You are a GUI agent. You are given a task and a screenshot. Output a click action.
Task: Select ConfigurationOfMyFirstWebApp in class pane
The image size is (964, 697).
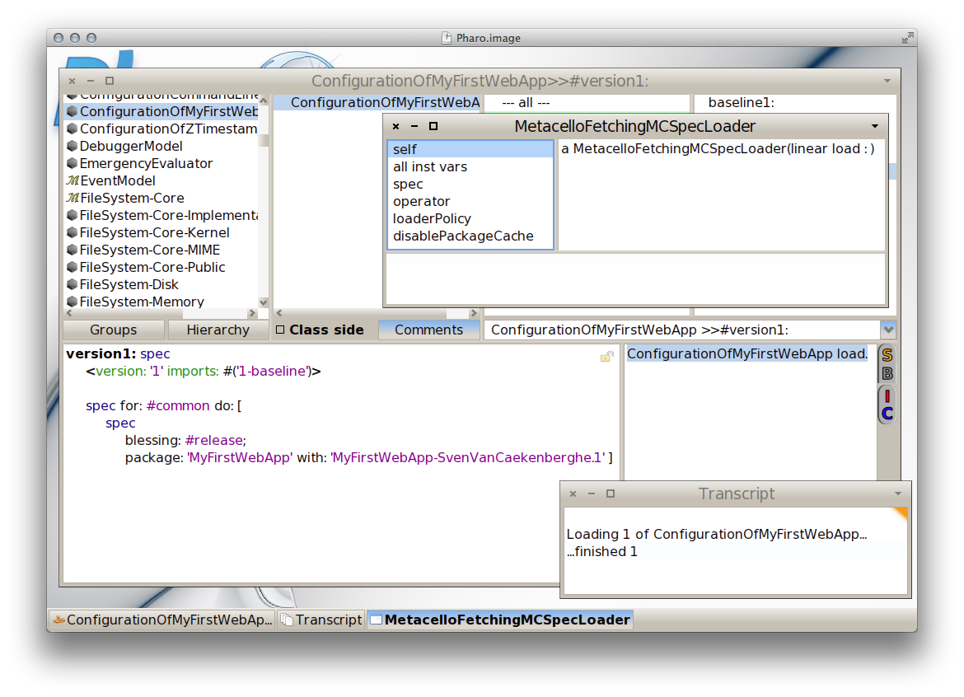377,103
